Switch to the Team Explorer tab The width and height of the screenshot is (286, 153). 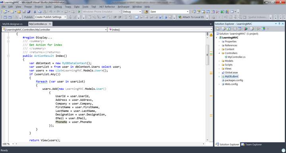pos(251,145)
